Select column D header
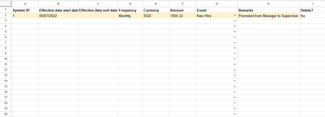The height and width of the screenshot is (117, 325). pos(130,4)
